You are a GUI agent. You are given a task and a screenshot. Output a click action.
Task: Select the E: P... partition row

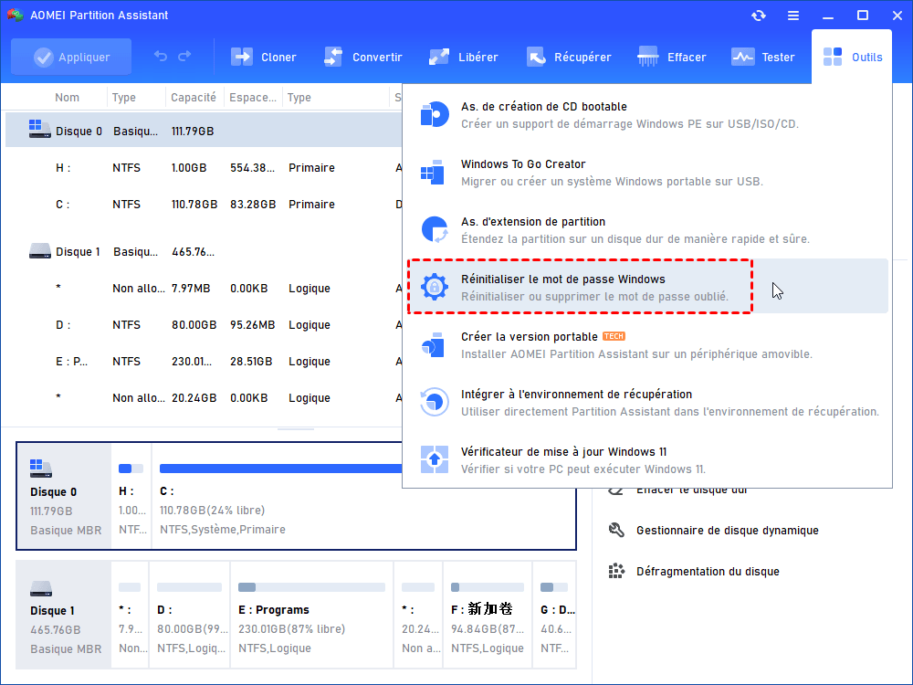point(204,362)
